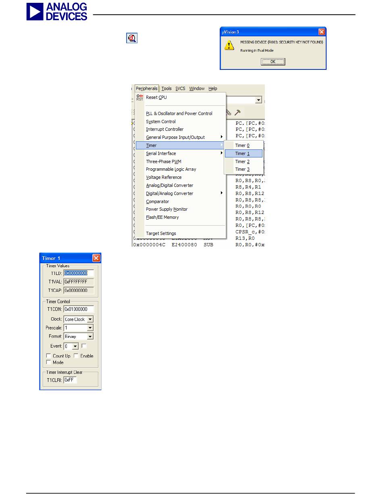Click the T1LD input field

[79, 273]
